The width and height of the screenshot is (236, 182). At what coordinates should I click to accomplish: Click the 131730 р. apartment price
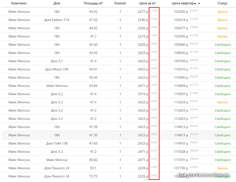pyautogui.click(x=181, y=168)
